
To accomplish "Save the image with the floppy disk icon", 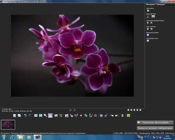I will tap(15, 115).
